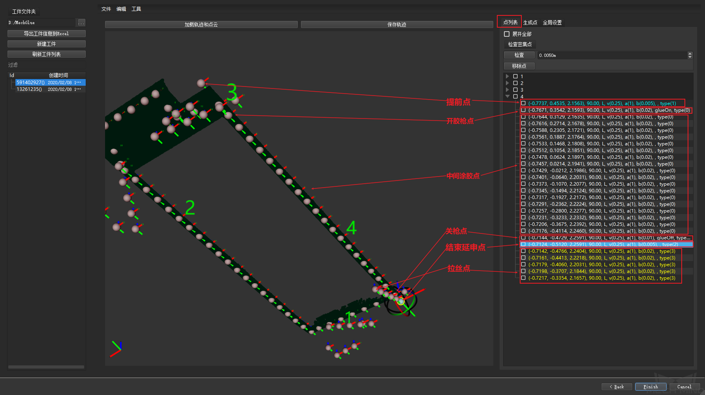Switch to the 全局设置 tab
This screenshot has width=705, height=395.
tap(552, 23)
